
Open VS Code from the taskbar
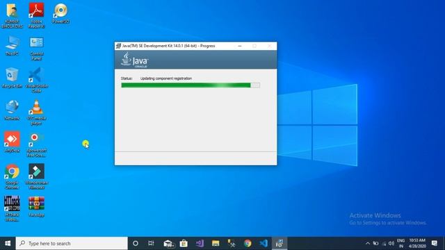pos(264,243)
